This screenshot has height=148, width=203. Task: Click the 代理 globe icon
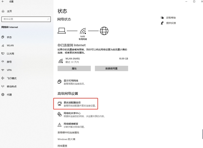click(3, 95)
